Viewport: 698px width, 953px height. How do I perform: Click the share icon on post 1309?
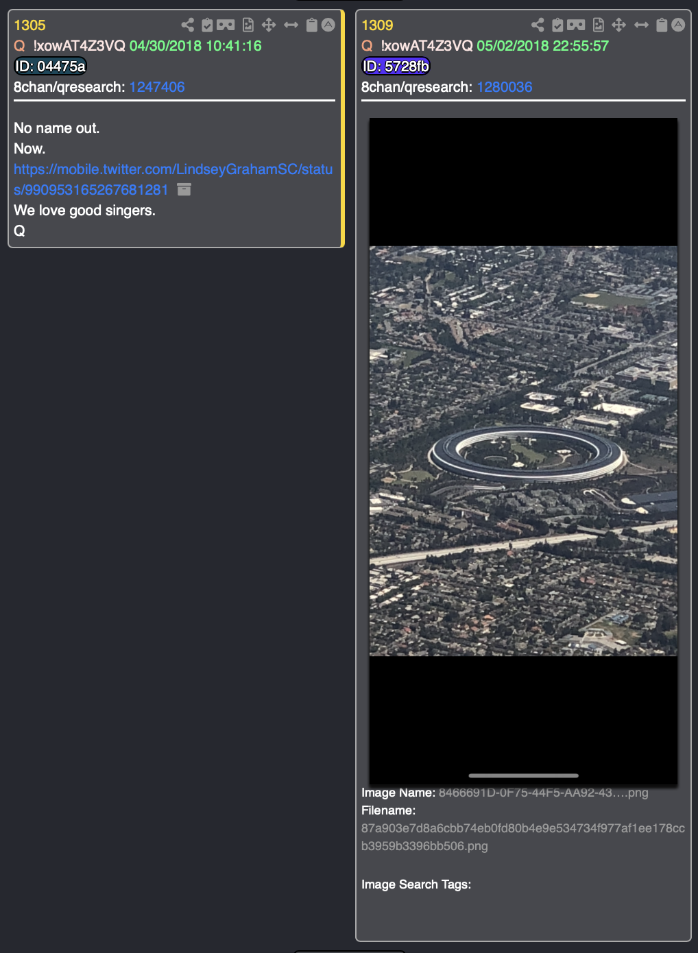(x=538, y=25)
